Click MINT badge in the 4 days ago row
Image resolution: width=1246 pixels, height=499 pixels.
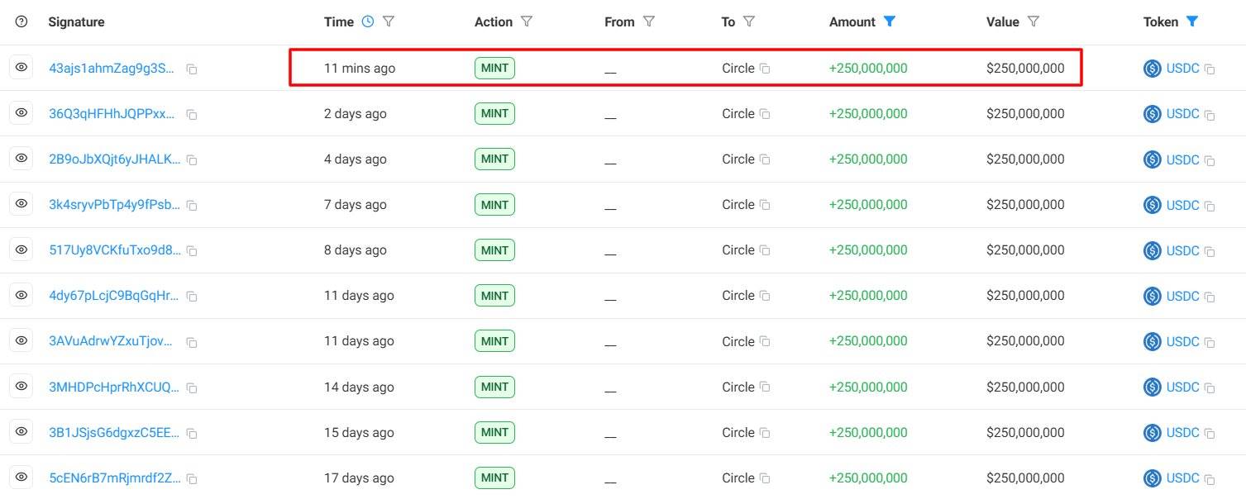(494, 159)
